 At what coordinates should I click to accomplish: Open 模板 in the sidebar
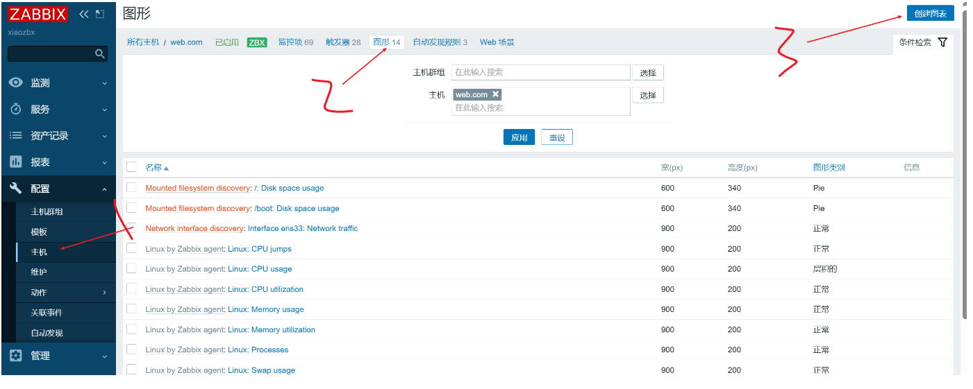point(39,232)
